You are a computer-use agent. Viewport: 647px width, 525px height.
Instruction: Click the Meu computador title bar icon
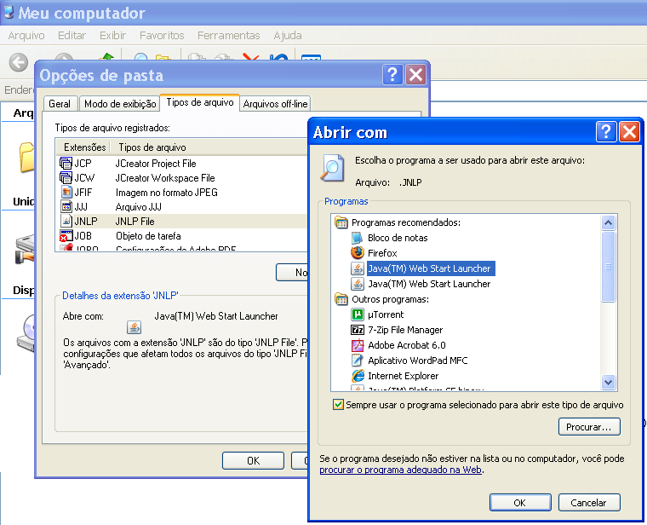coord(9,13)
